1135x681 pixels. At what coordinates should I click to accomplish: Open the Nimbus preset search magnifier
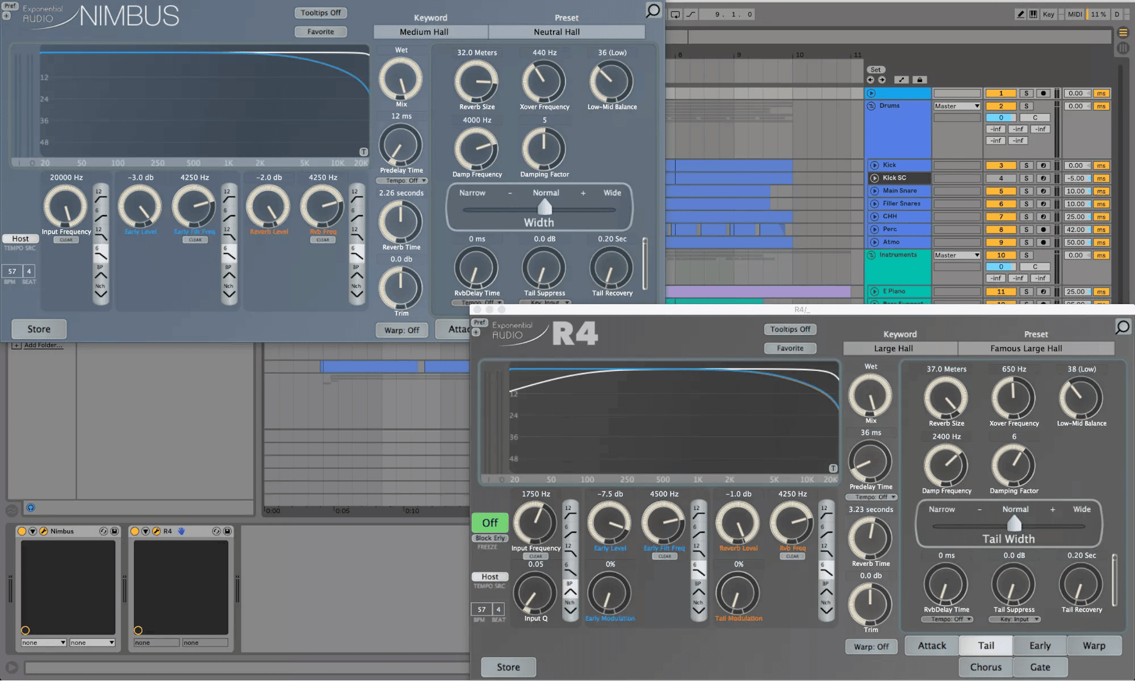tap(654, 10)
